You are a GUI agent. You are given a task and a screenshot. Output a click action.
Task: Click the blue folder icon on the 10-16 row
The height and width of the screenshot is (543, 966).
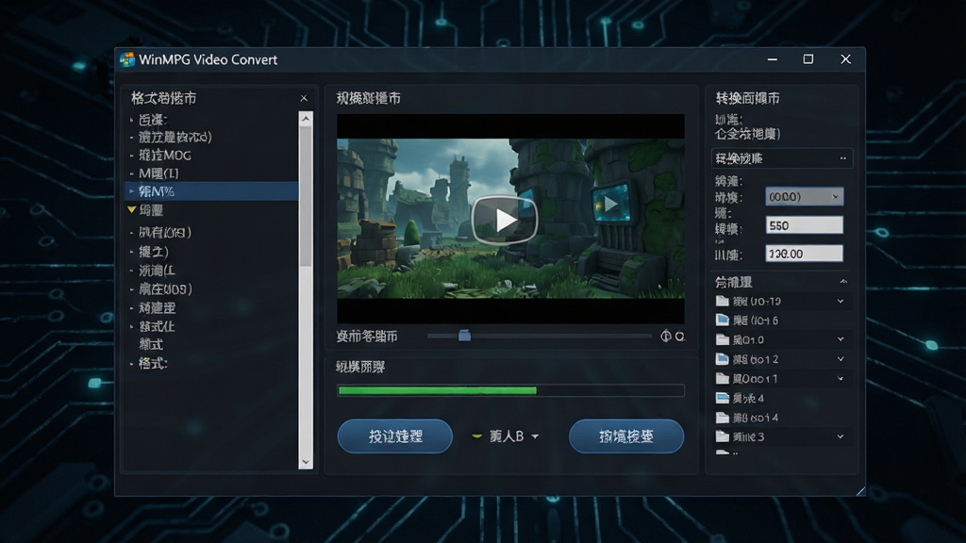pyautogui.click(x=722, y=321)
